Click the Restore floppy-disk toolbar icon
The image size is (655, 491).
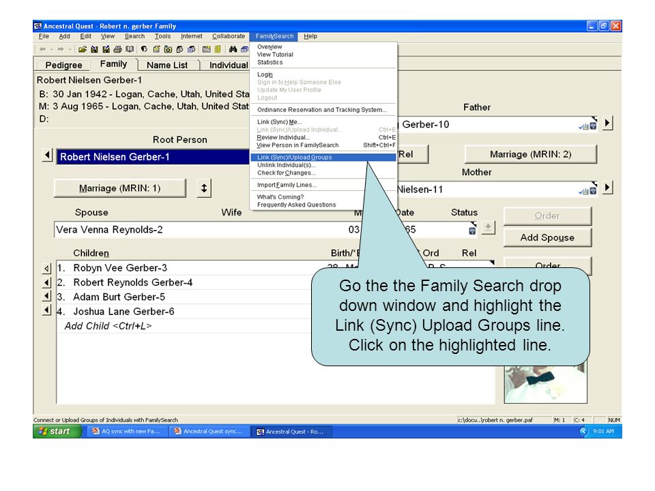106,49
